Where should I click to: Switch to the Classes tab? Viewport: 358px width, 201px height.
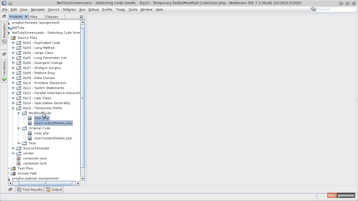51,17
